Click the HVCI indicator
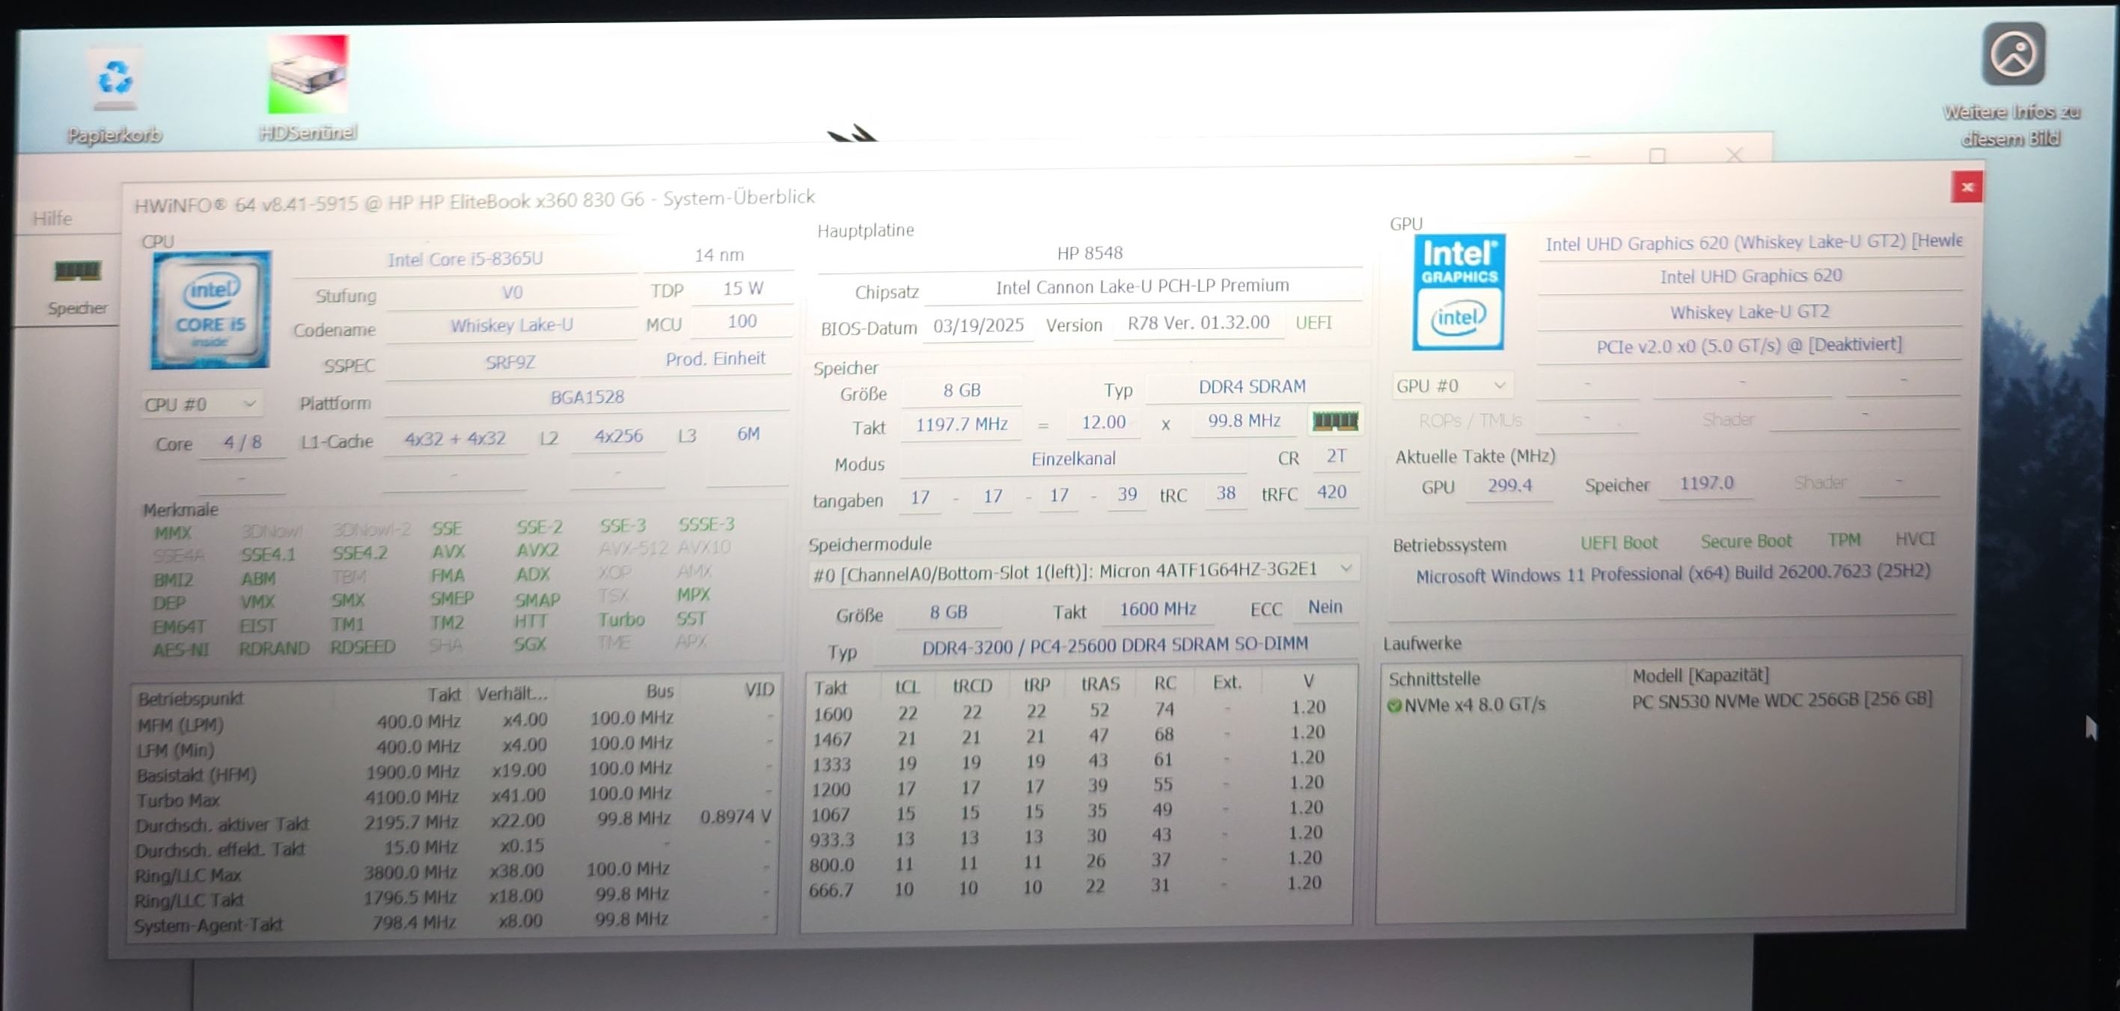This screenshot has width=2120, height=1011. click(x=1915, y=539)
